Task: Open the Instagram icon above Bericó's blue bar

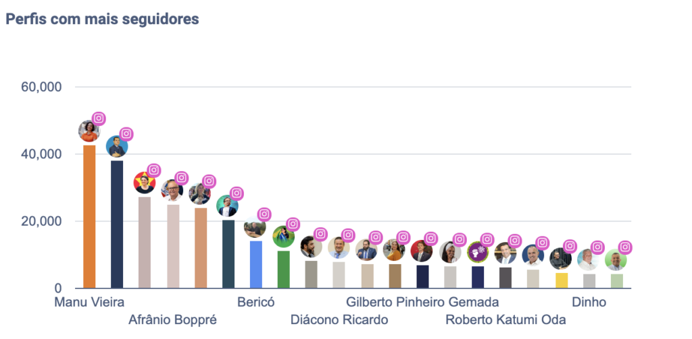Action: tap(264, 214)
